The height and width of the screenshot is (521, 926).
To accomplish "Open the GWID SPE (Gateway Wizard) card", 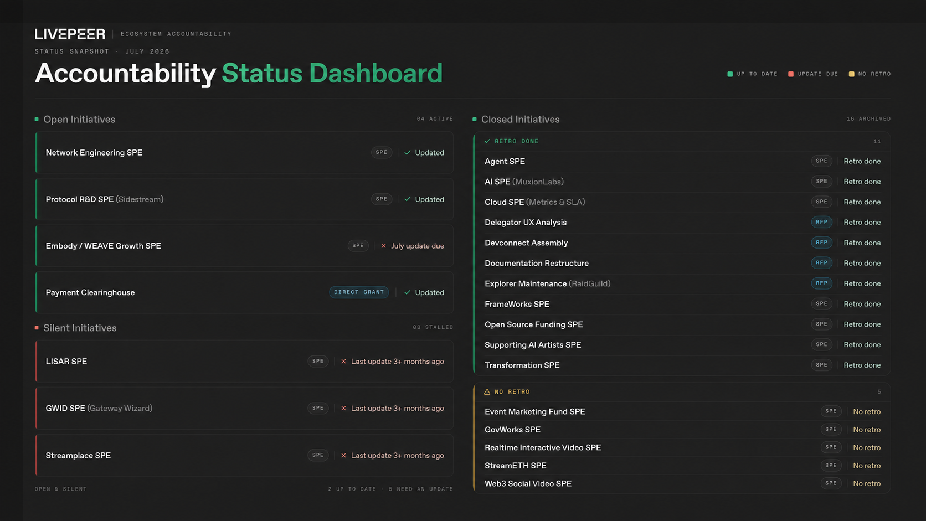I will (x=244, y=409).
